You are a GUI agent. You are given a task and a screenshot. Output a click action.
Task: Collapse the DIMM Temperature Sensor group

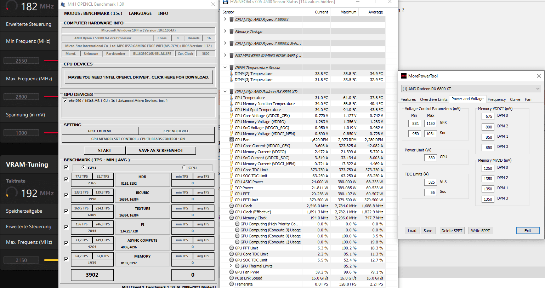click(x=225, y=67)
